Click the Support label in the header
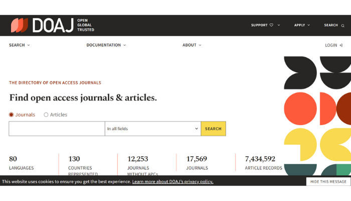This screenshot has width=351, height=201. (x=259, y=25)
